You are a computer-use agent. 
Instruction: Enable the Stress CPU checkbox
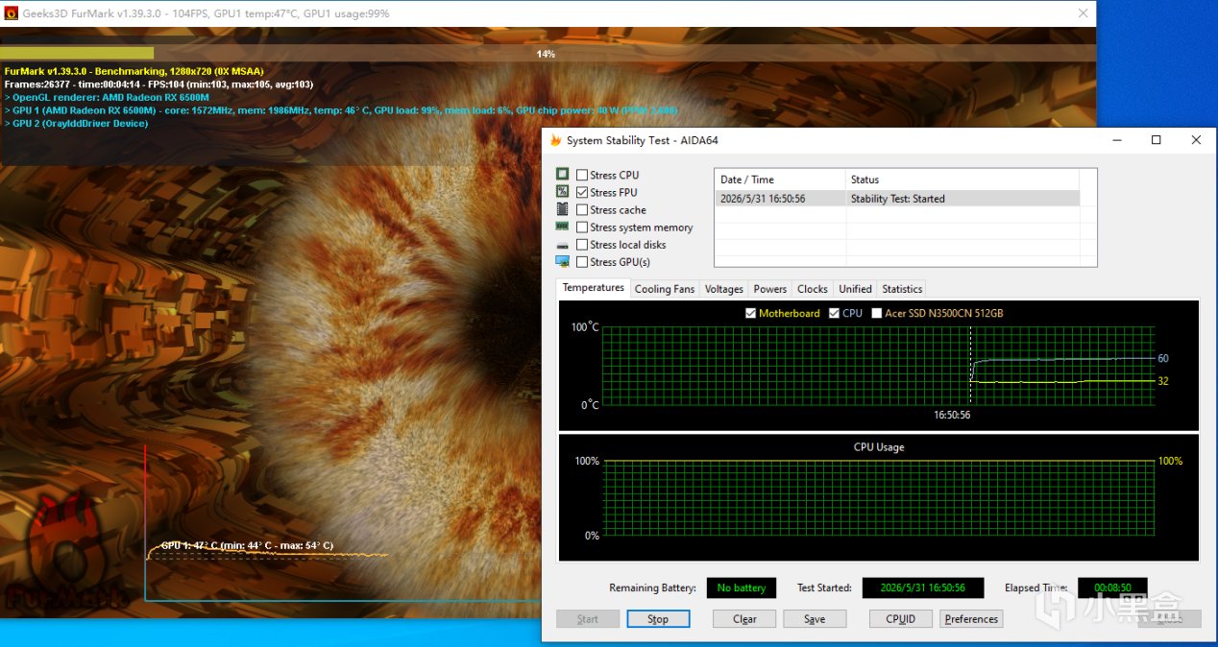point(582,175)
